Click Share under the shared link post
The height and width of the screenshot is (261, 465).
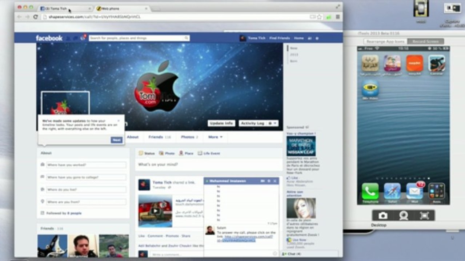tap(186, 236)
